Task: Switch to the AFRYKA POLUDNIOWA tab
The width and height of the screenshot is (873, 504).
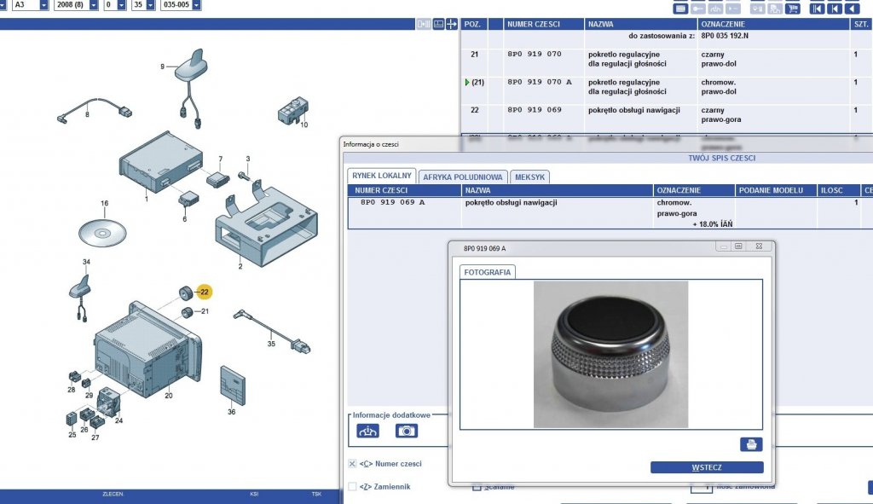Action: 463,177
